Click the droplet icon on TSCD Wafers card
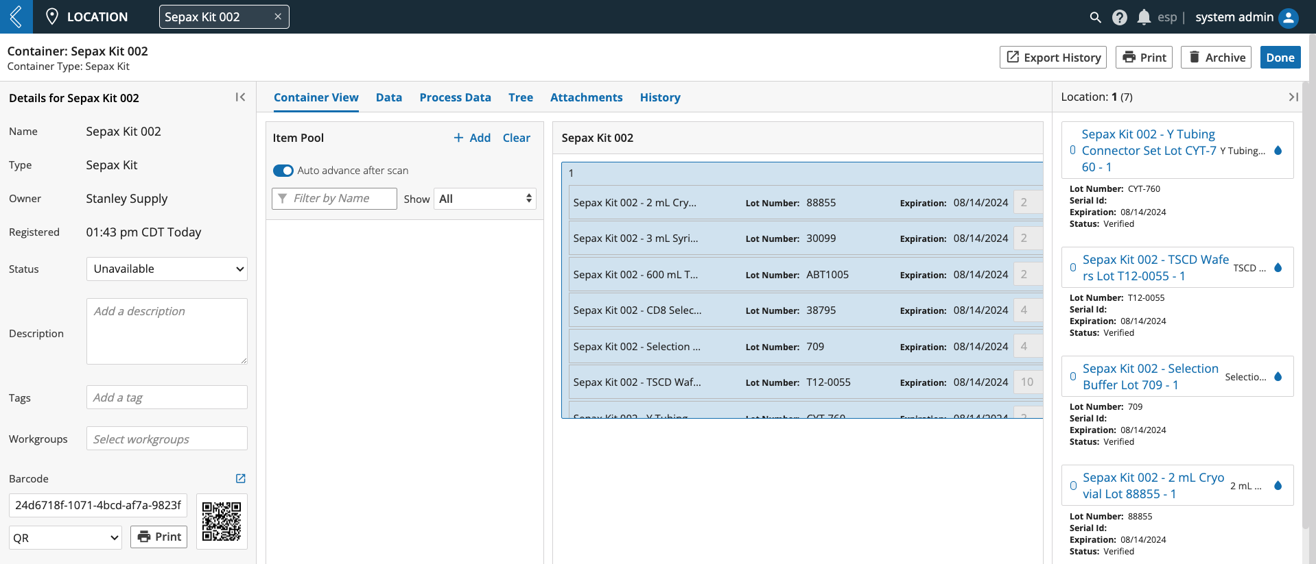The image size is (1316, 564). 1278,268
